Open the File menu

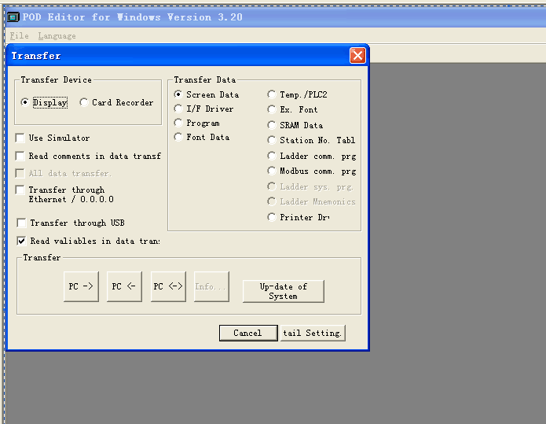tap(19, 36)
